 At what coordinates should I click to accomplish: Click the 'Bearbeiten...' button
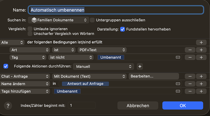[154, 76]
